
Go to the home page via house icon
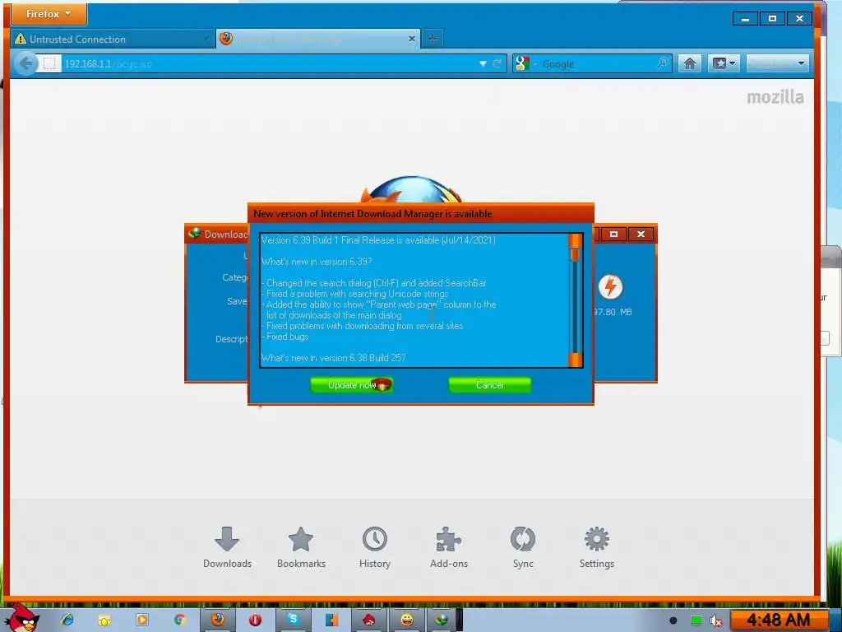[x=690, y=63]
